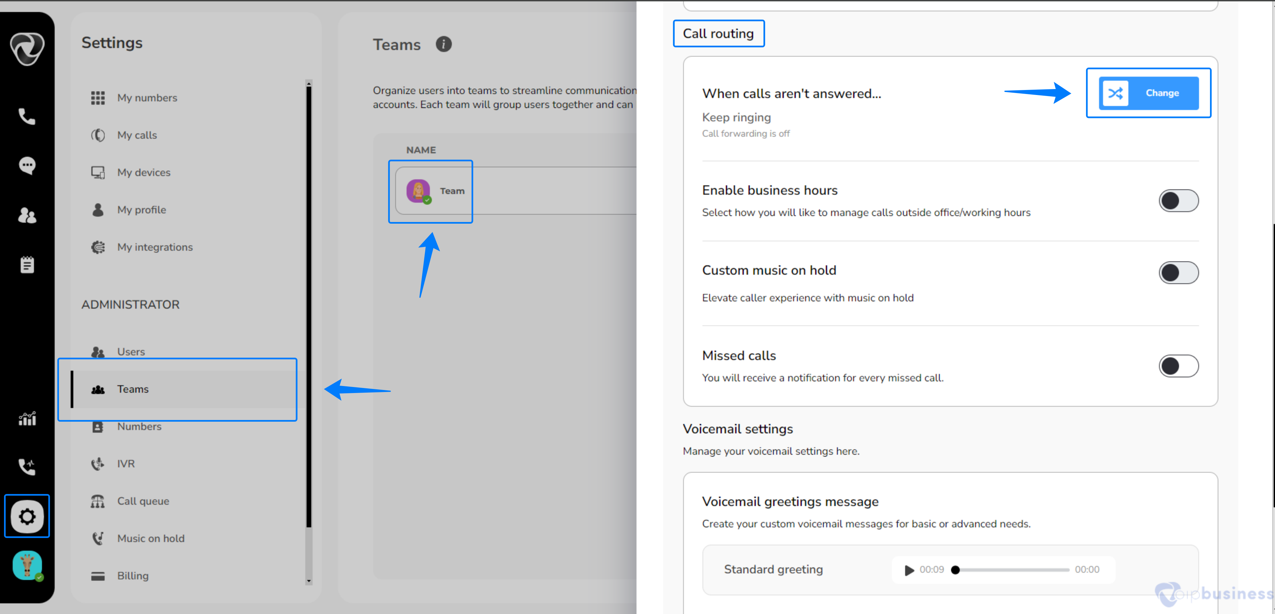This screenshot has width=1275, height=614.
Task: Click the My devices monitor icon
Action: click(x=98, y=172)
